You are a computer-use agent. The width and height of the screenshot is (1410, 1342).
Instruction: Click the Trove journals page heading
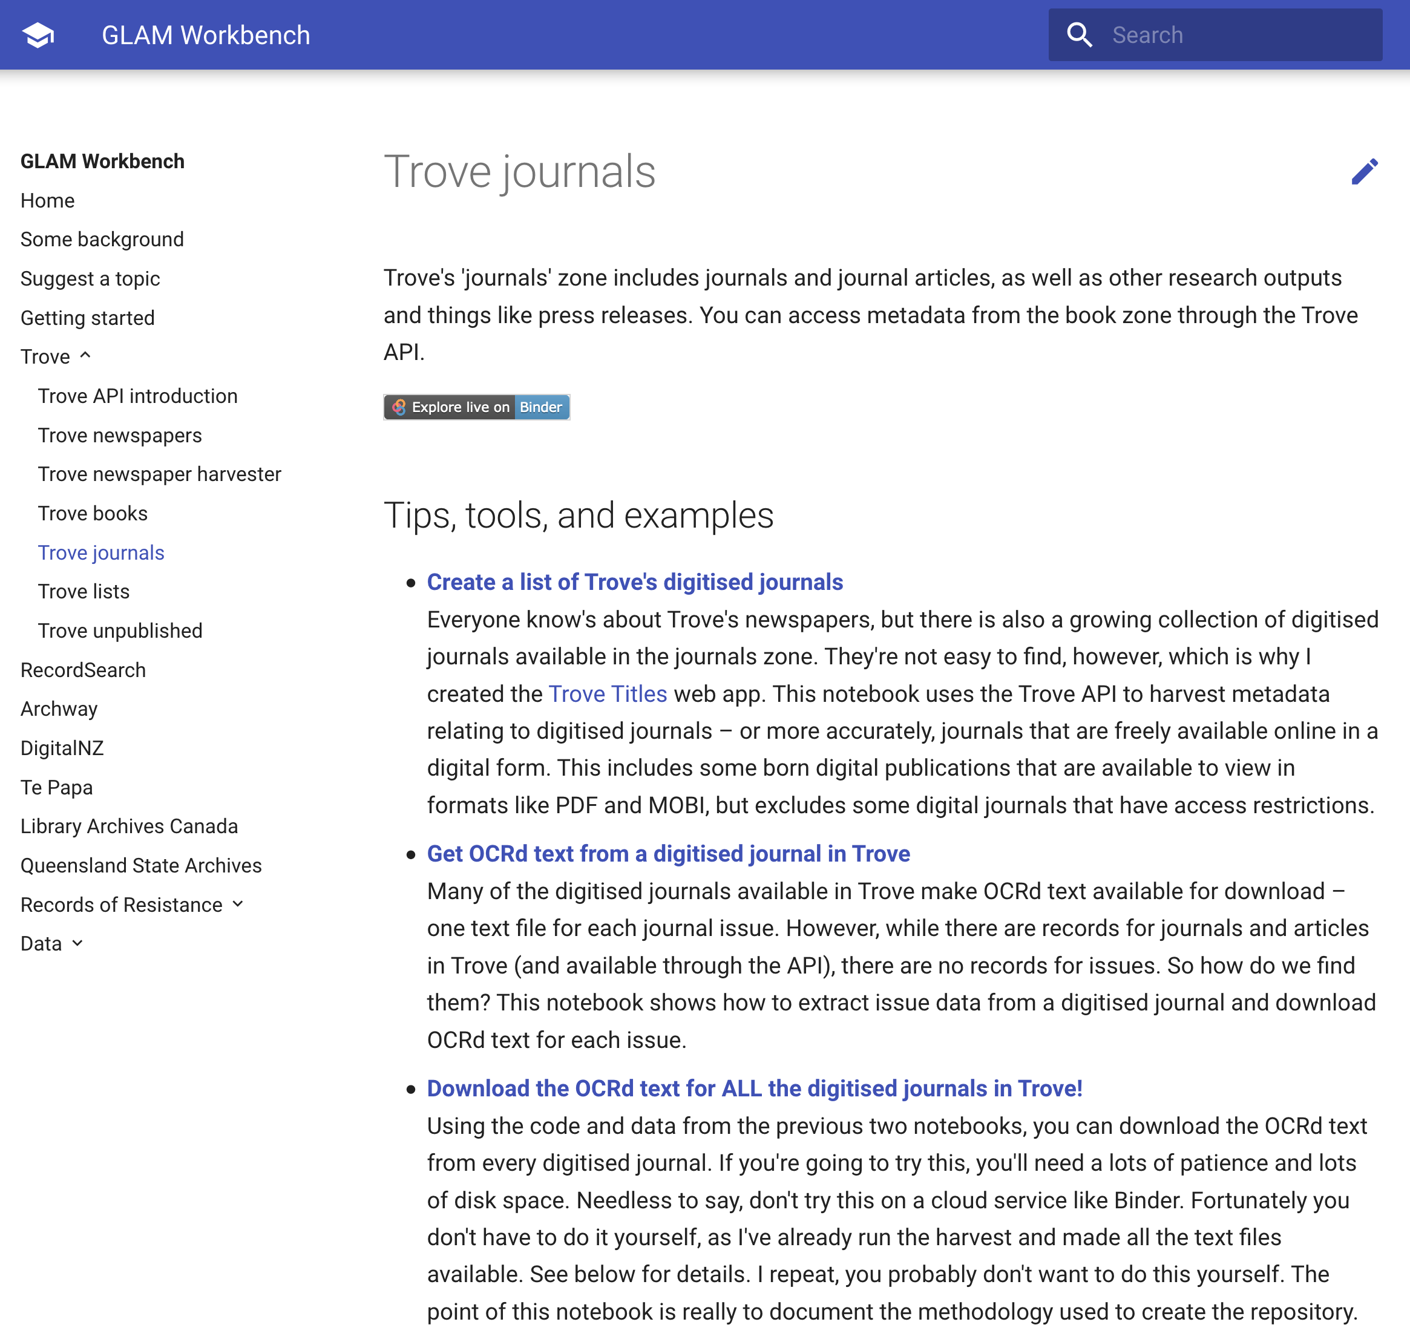[x=519, y=172]
